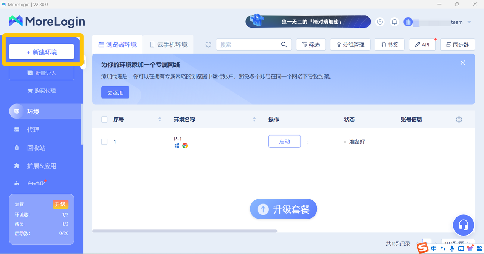Screen dimensions: 484x254
Task: Sort by 序号 column arrows
Action: tap(160, 119)
